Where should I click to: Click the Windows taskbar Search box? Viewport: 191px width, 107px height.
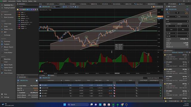(78, 105)
